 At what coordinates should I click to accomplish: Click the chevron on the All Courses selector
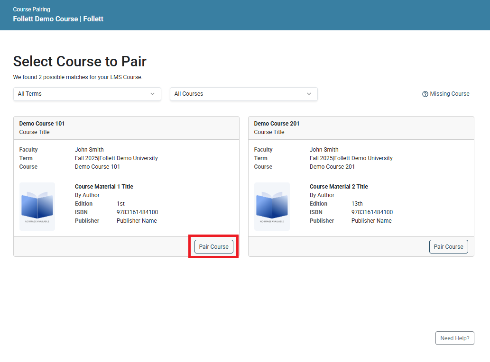(x=309, y=94)
